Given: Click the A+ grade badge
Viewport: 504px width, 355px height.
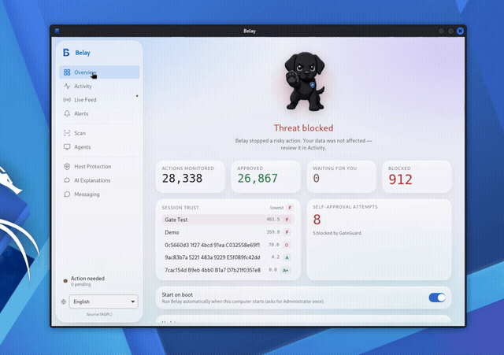Looking at the screenshot, I should [x=286, y=270].
